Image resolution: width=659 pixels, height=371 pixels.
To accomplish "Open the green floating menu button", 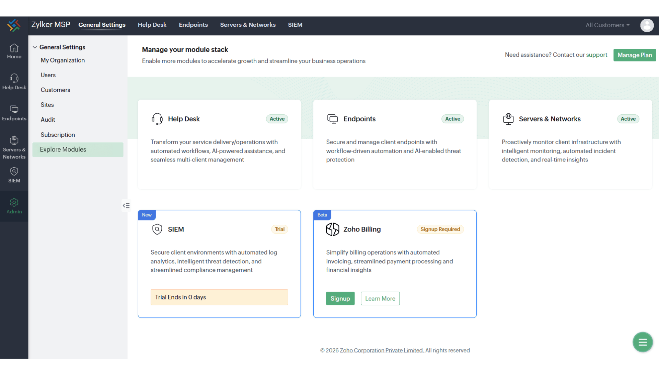I will click(x=643, y=342).
